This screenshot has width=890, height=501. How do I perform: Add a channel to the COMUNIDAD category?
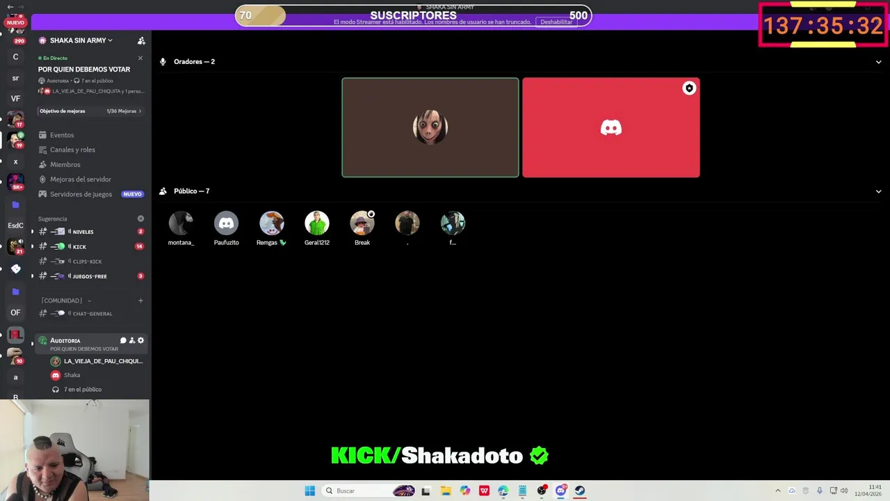click(140, 301)
